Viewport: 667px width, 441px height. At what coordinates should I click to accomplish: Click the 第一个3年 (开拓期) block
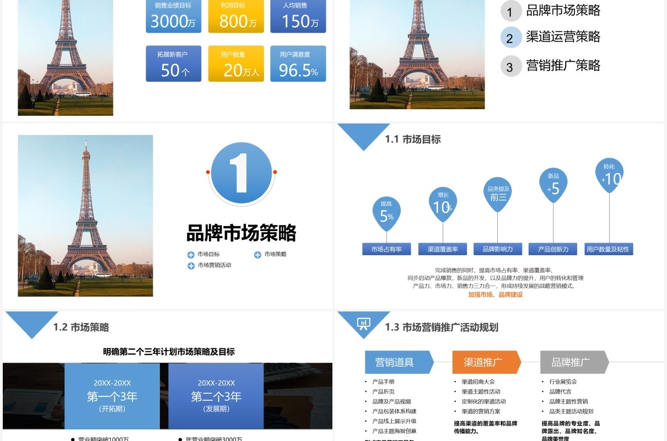[112, 396]
